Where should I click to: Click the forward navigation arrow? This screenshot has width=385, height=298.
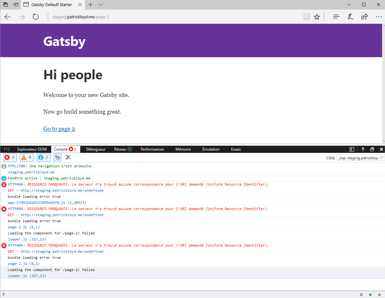(22, 17)
